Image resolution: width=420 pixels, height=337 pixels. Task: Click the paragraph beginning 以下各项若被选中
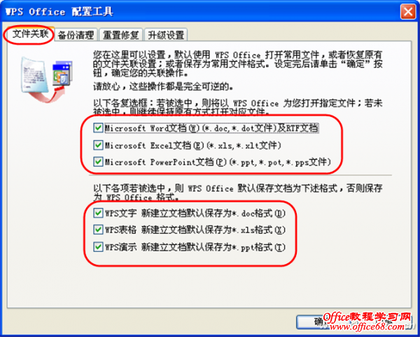click(x=237, y=193)
